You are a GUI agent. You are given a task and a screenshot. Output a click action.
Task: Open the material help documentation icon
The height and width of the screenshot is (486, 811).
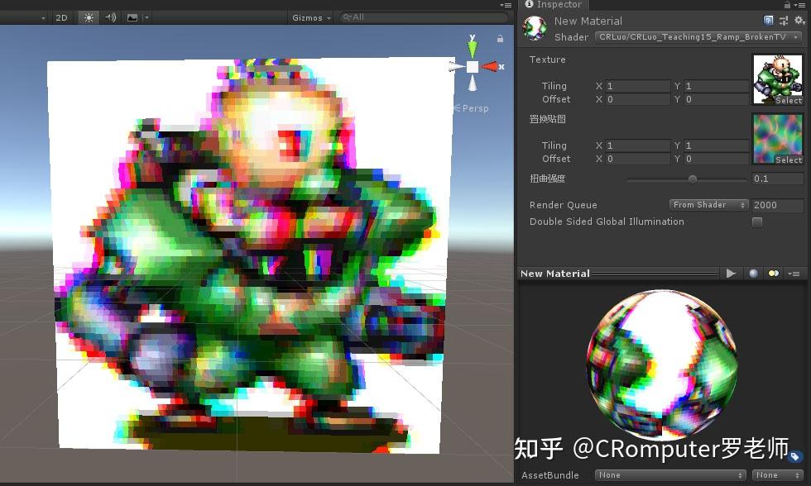[x=769, y=21]
